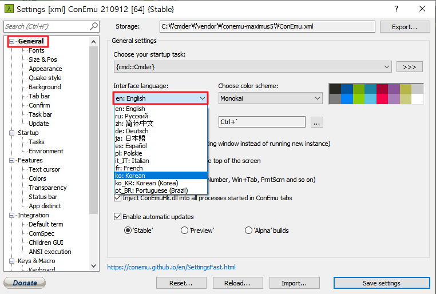
Task: Select the Tab bar page
Action: 39,96
